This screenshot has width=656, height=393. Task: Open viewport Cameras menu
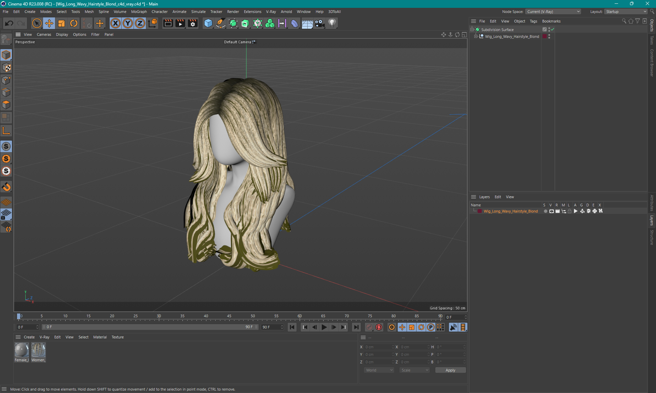tap(44, 34)
